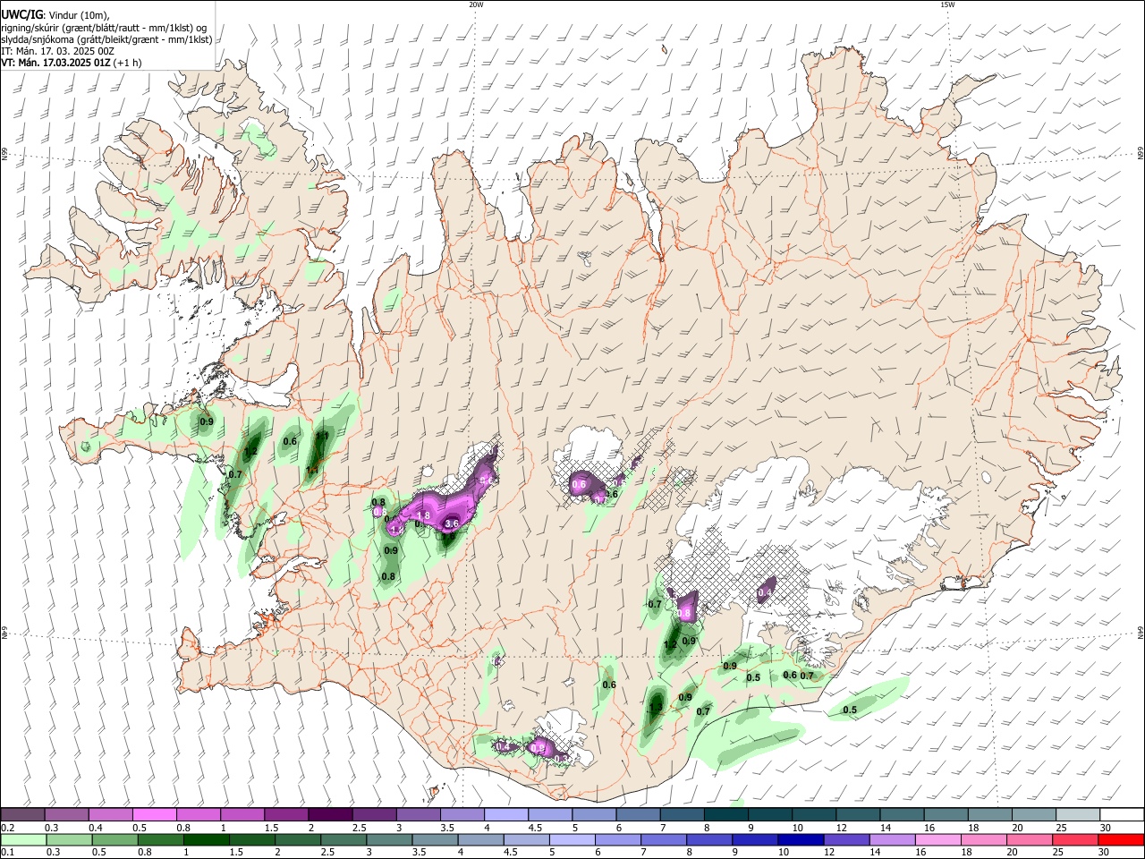Screen dimensions: 1145x859
Task: Pick the darkest purple swatch at 2 in the snow scale
Action: tap(330, 815)
